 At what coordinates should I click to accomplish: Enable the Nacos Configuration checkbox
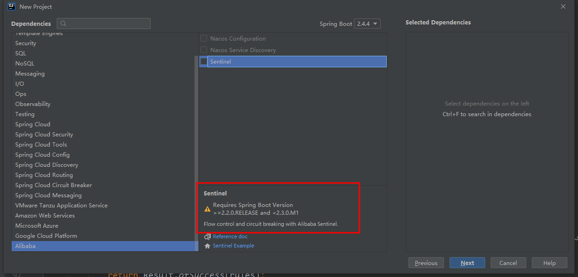[204, 38]
